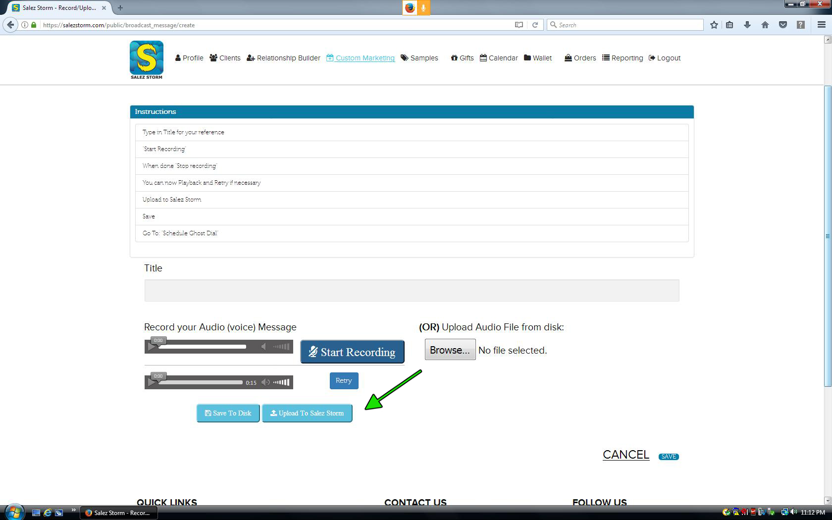832x520 pixels.
Task: Click the back arrow navigation button
Action: tap(11, 25)
